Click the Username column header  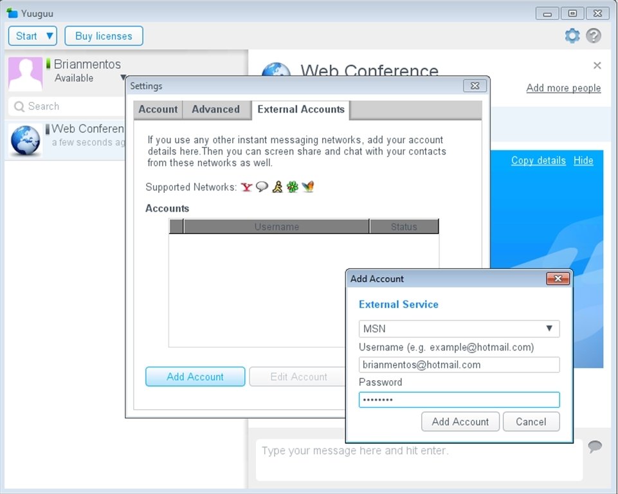click(277, 226)
